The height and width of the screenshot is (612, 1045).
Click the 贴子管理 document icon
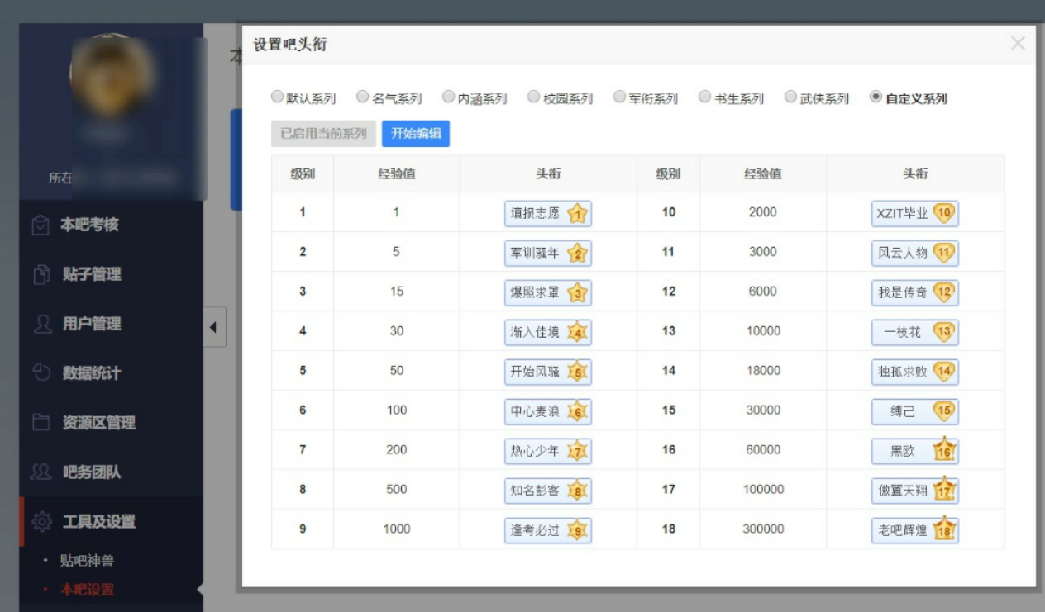[x=41, y=275]
